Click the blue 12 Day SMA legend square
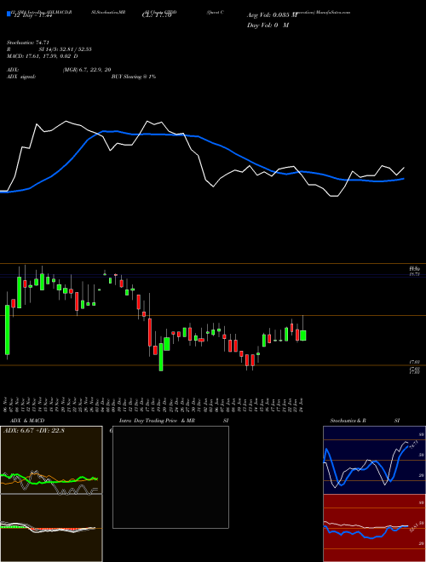This screenshot has height=562, width=426. pyautogui.click(x=9, y=14)
